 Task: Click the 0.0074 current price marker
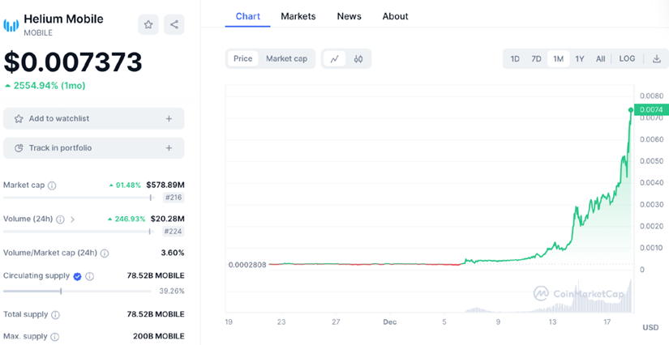pos(651,110)
